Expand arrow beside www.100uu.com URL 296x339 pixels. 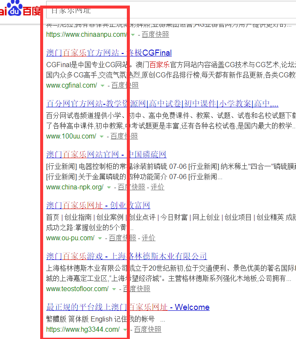point(102,137)
